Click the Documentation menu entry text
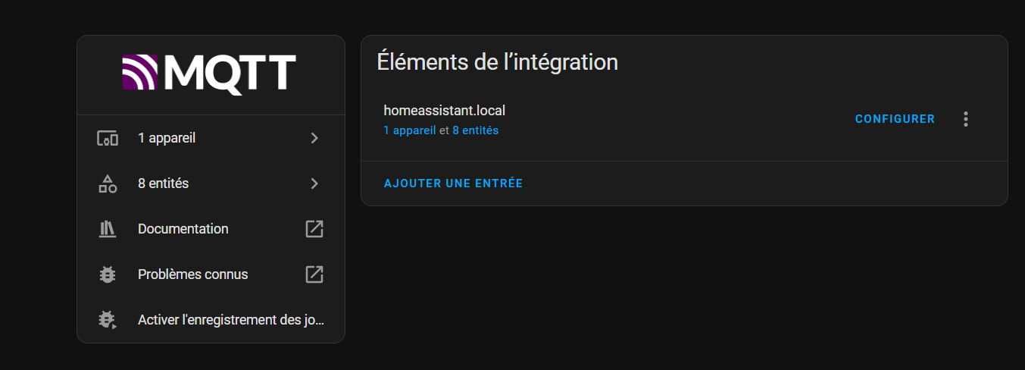Screen dimensions: 1025x370 tap(183, 229)
